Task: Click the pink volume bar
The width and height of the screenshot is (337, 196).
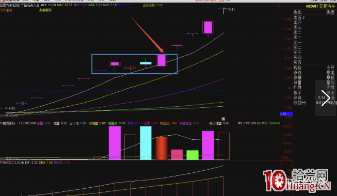Action: pyautogui.click(x=177, y=155)
